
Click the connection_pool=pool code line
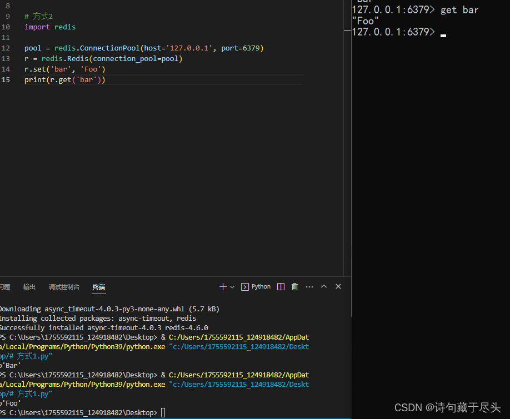point(103,59)
